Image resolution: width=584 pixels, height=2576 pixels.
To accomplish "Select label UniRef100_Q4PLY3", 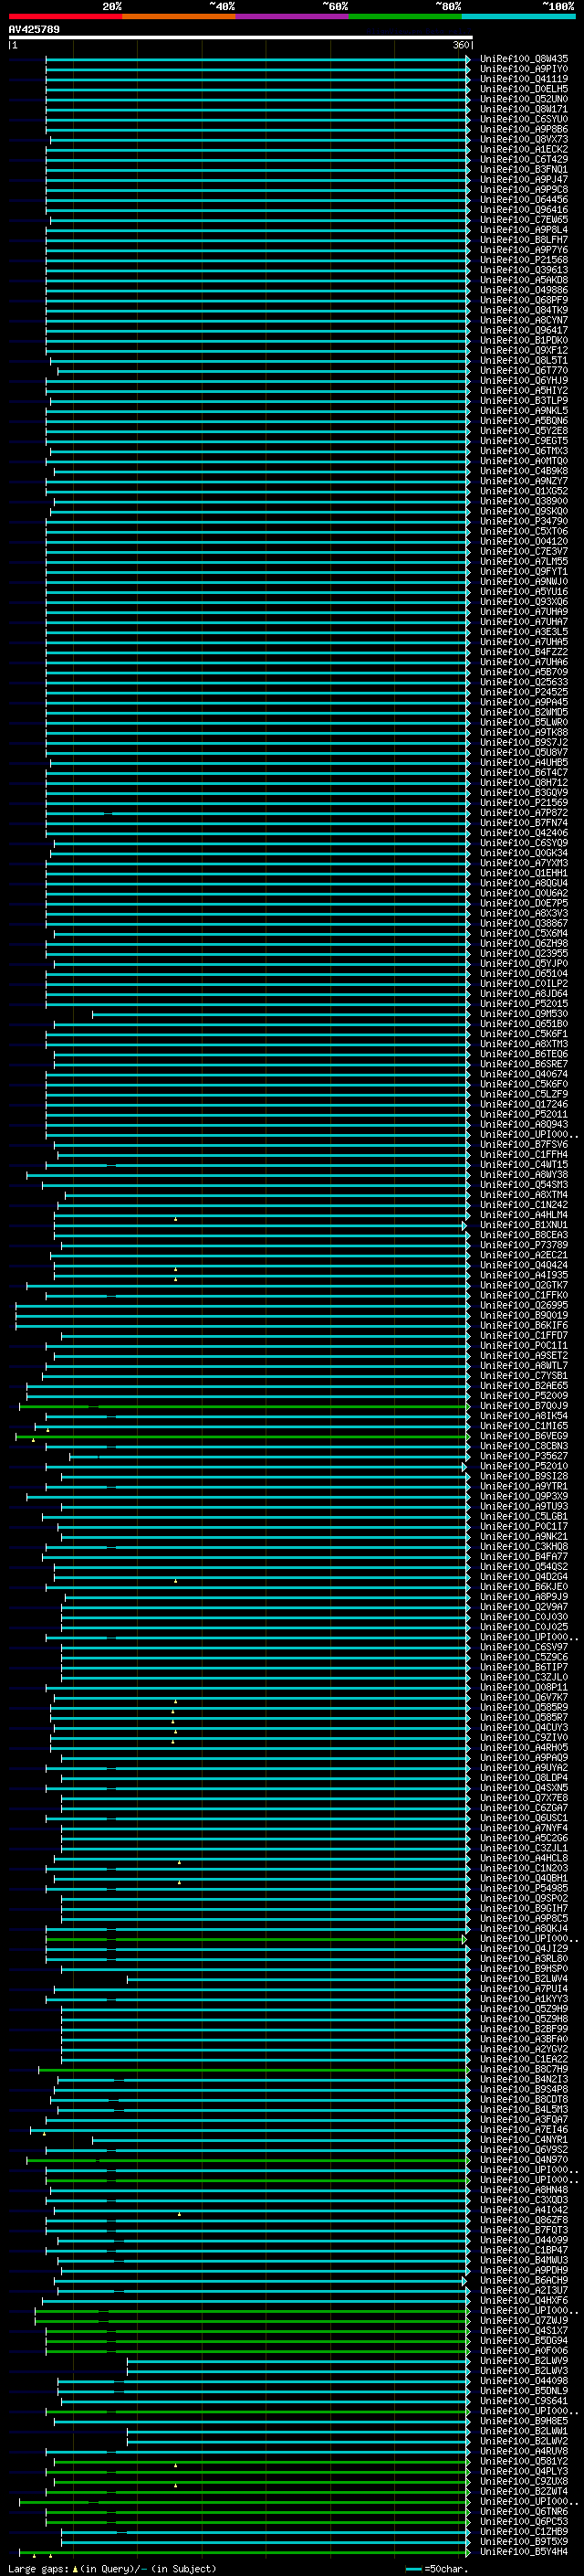I will point(523,2471).
